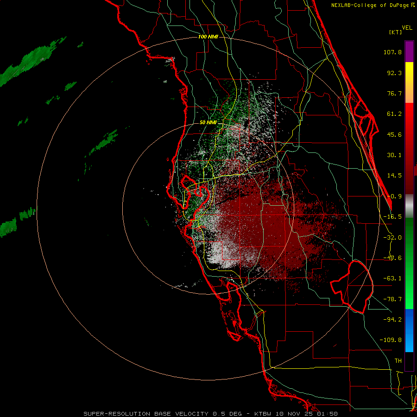Click the 100 NMI range ring label

(x=208, y=37)
